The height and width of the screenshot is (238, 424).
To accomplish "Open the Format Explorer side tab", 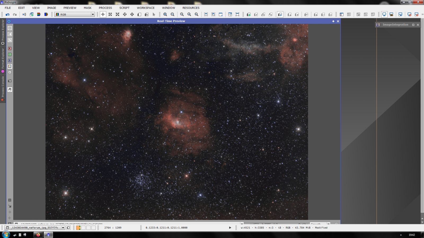I will 3,61.
